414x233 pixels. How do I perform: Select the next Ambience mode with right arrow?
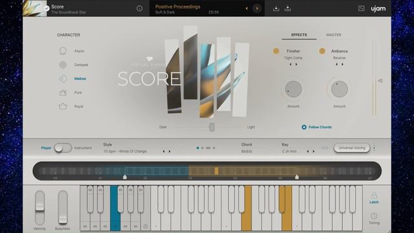(x=342, y=64)
